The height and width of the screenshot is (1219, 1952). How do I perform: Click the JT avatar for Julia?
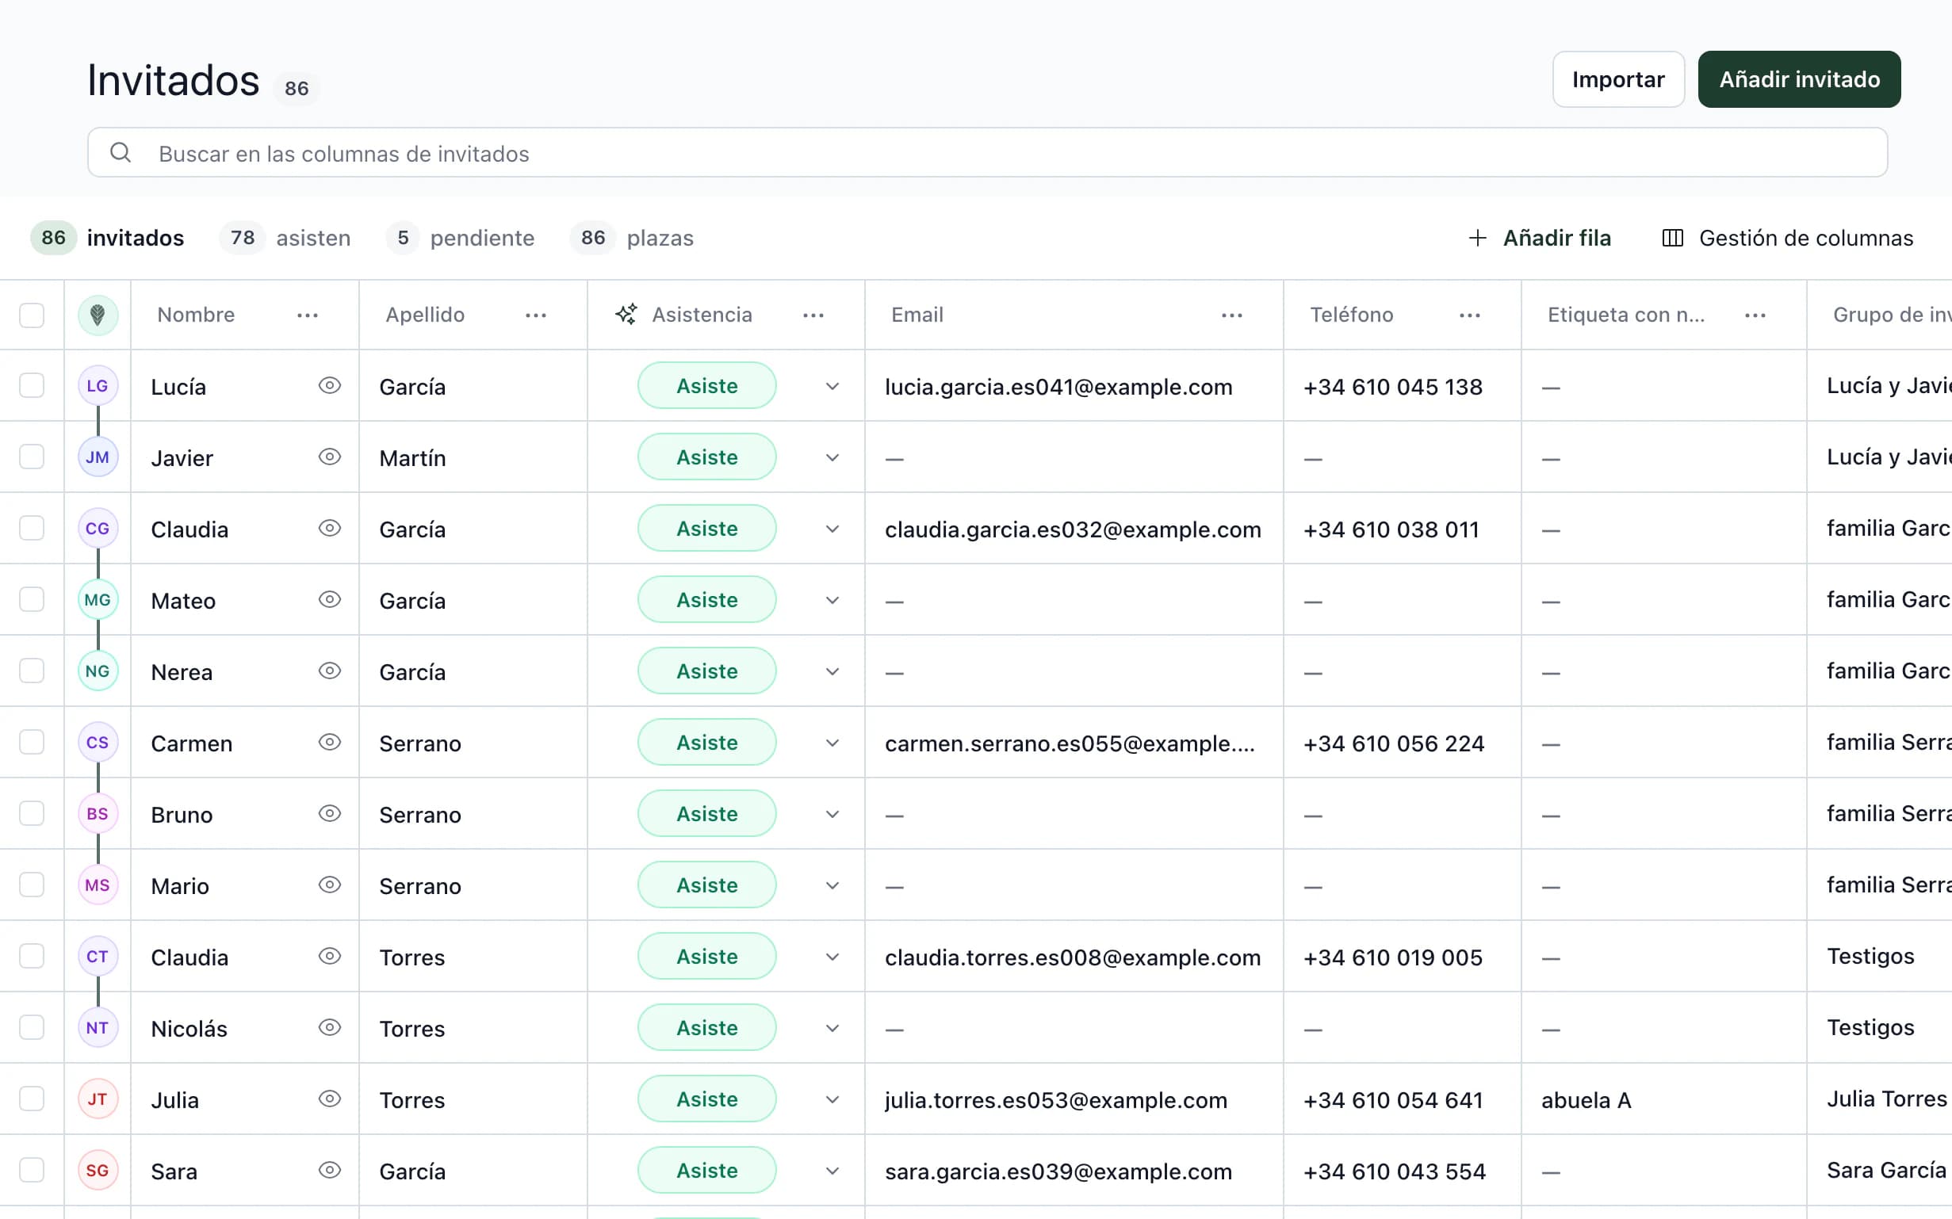pos(98,1099)
